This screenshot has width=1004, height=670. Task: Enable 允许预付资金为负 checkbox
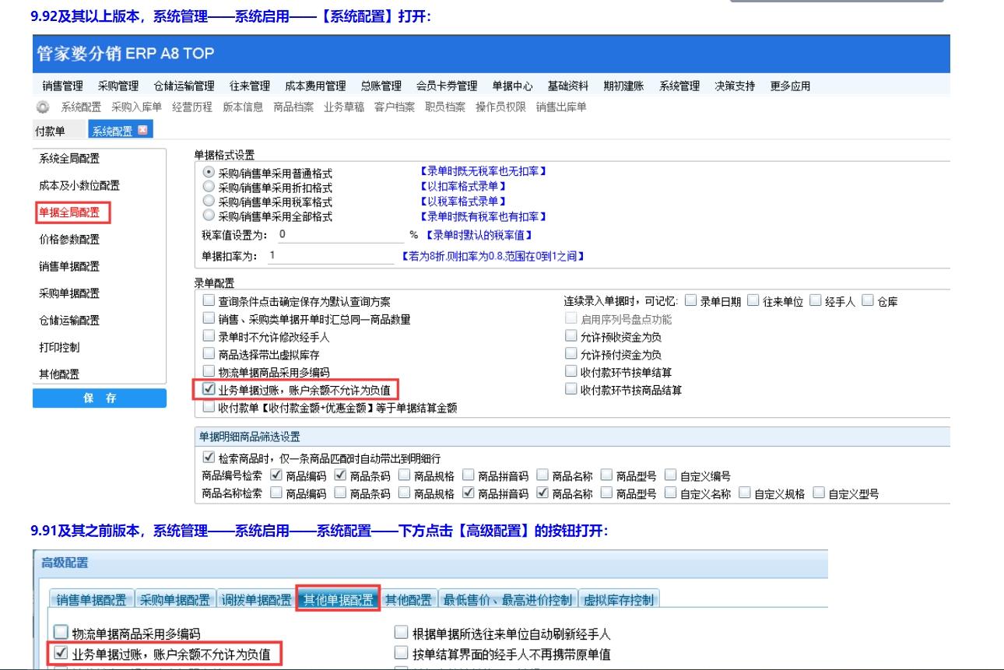click(572, 354)
